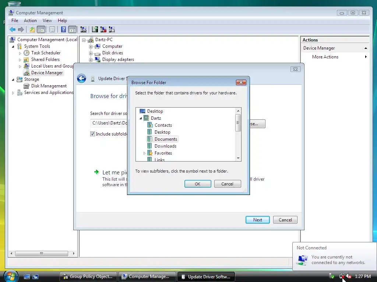This screenshot has width=377, height=282.
Task: Click console tree horizontal scrollbar thumb
Action: (x=41, y=253)
